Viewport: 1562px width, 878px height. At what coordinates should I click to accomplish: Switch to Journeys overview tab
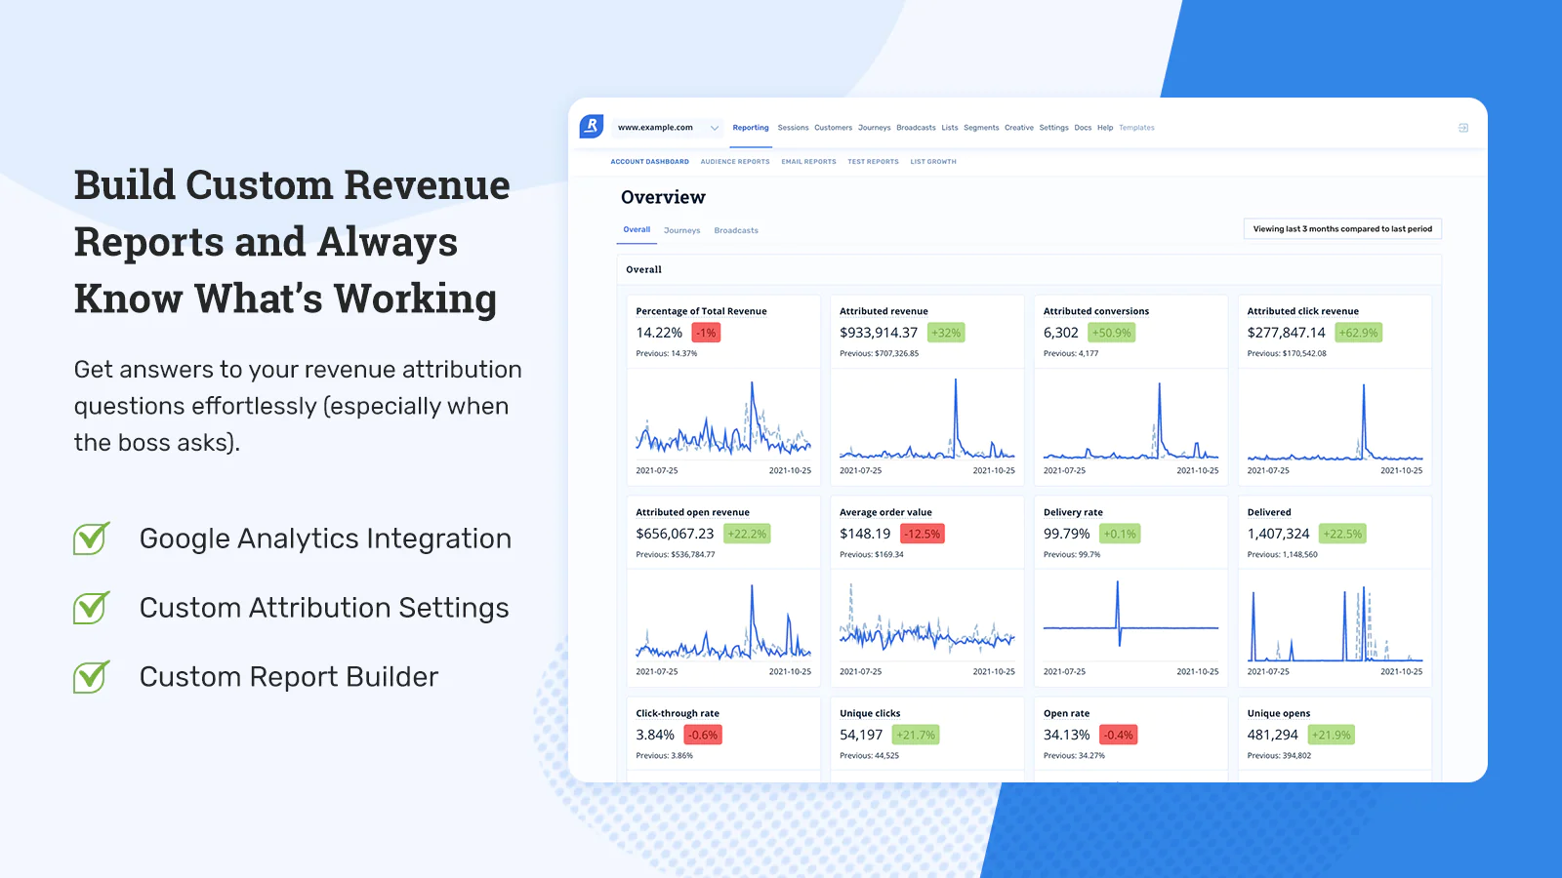[681, 231]
